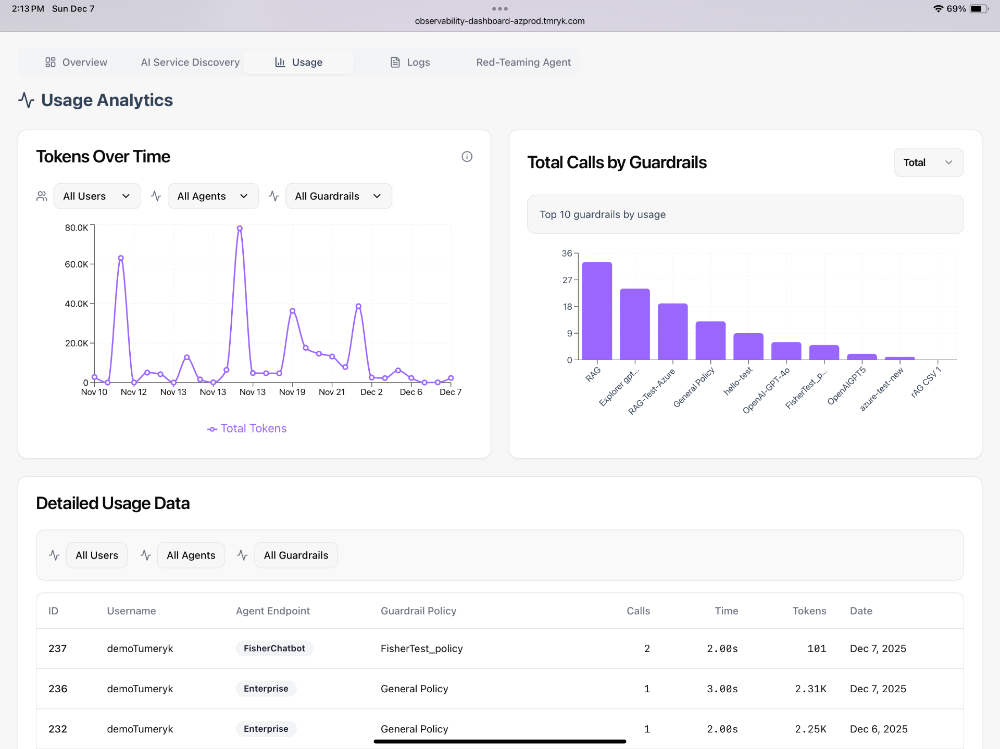Click activity icon beside table All Users
This screenshot has width=1000, height=749.
[x=54, y=555]
